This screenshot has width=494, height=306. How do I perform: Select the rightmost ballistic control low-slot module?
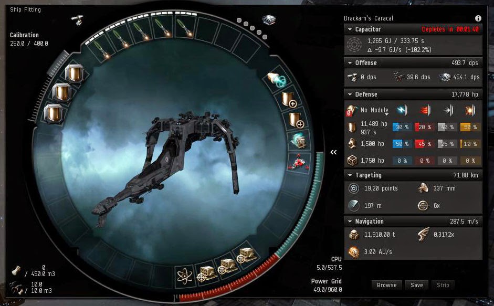[x=247, y=255]
